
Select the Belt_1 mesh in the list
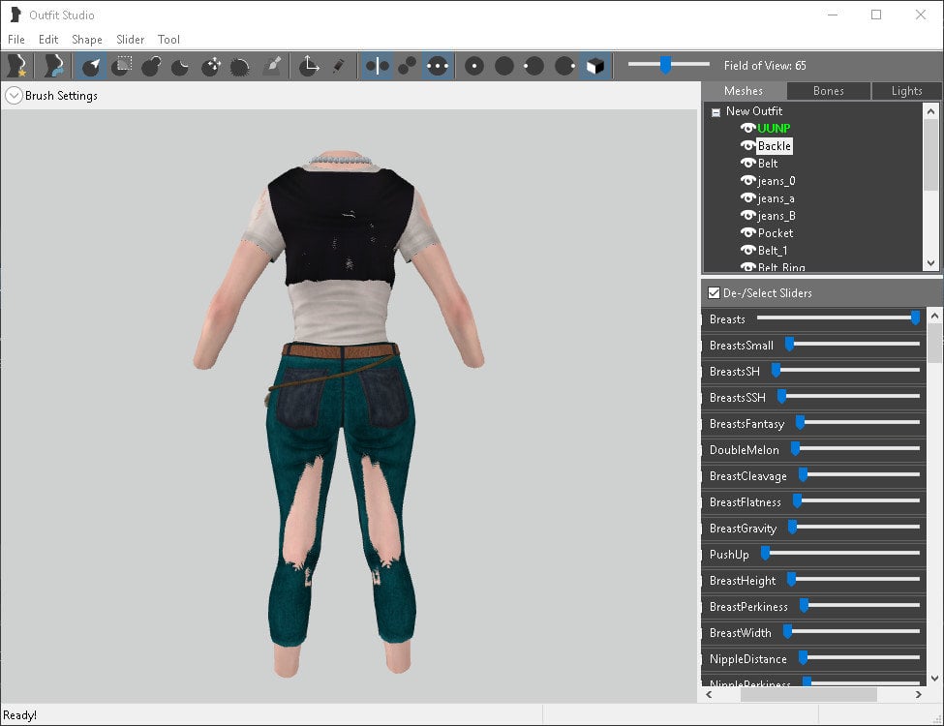coord(773,251)
